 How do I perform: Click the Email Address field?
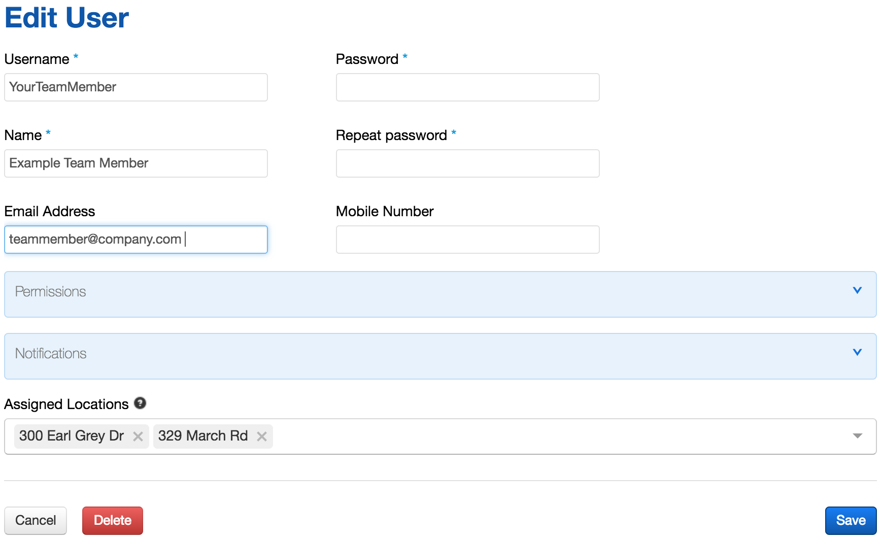[x=136, y=240]
